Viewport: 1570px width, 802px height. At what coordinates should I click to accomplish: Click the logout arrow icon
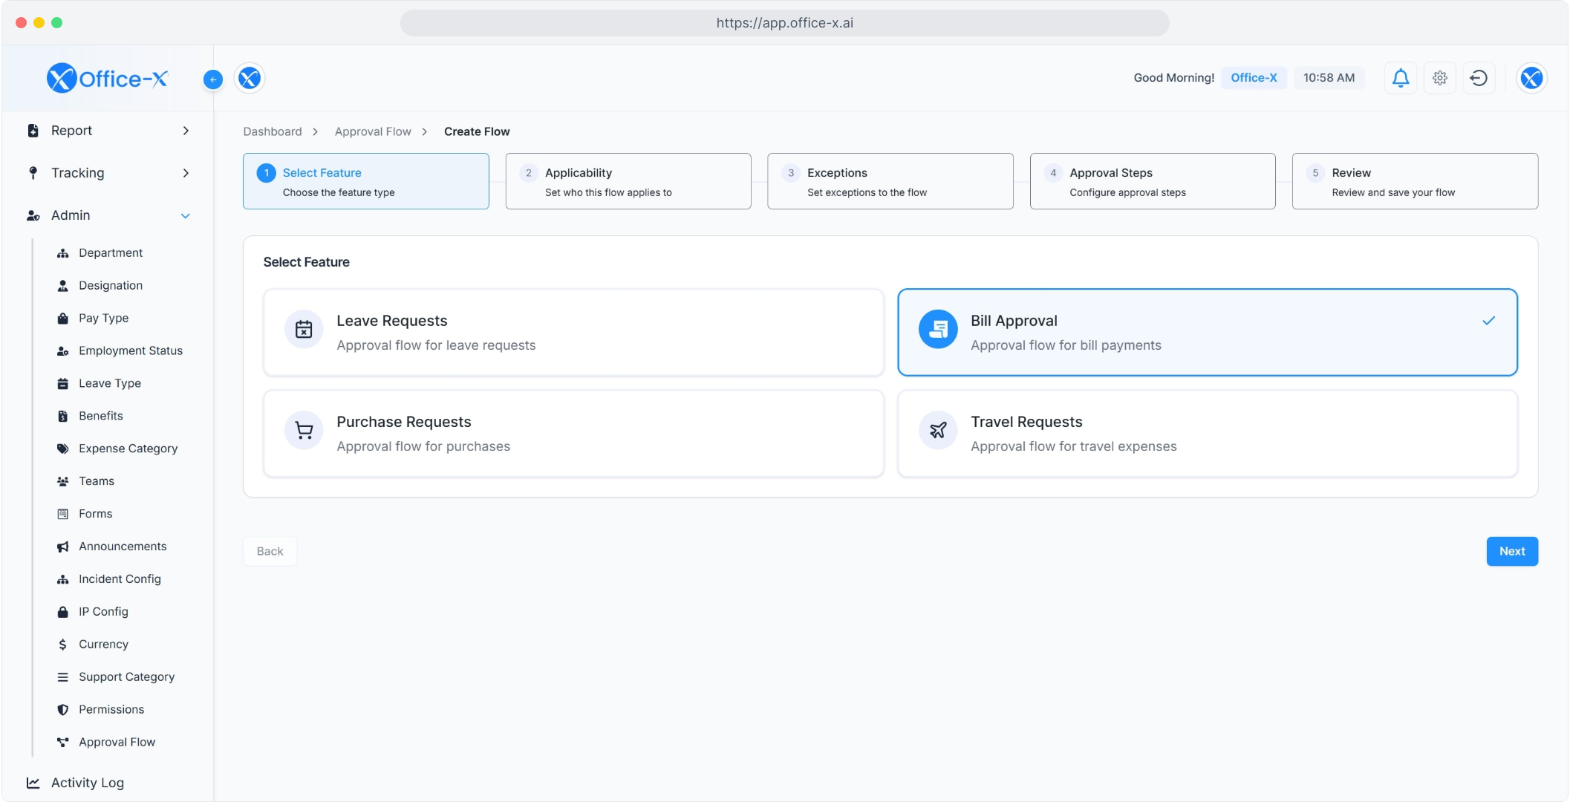pos(1479,78)
